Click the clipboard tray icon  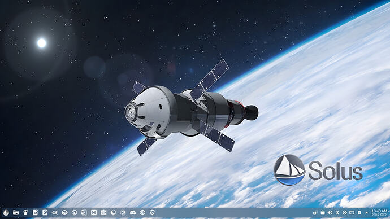[315, 213]
